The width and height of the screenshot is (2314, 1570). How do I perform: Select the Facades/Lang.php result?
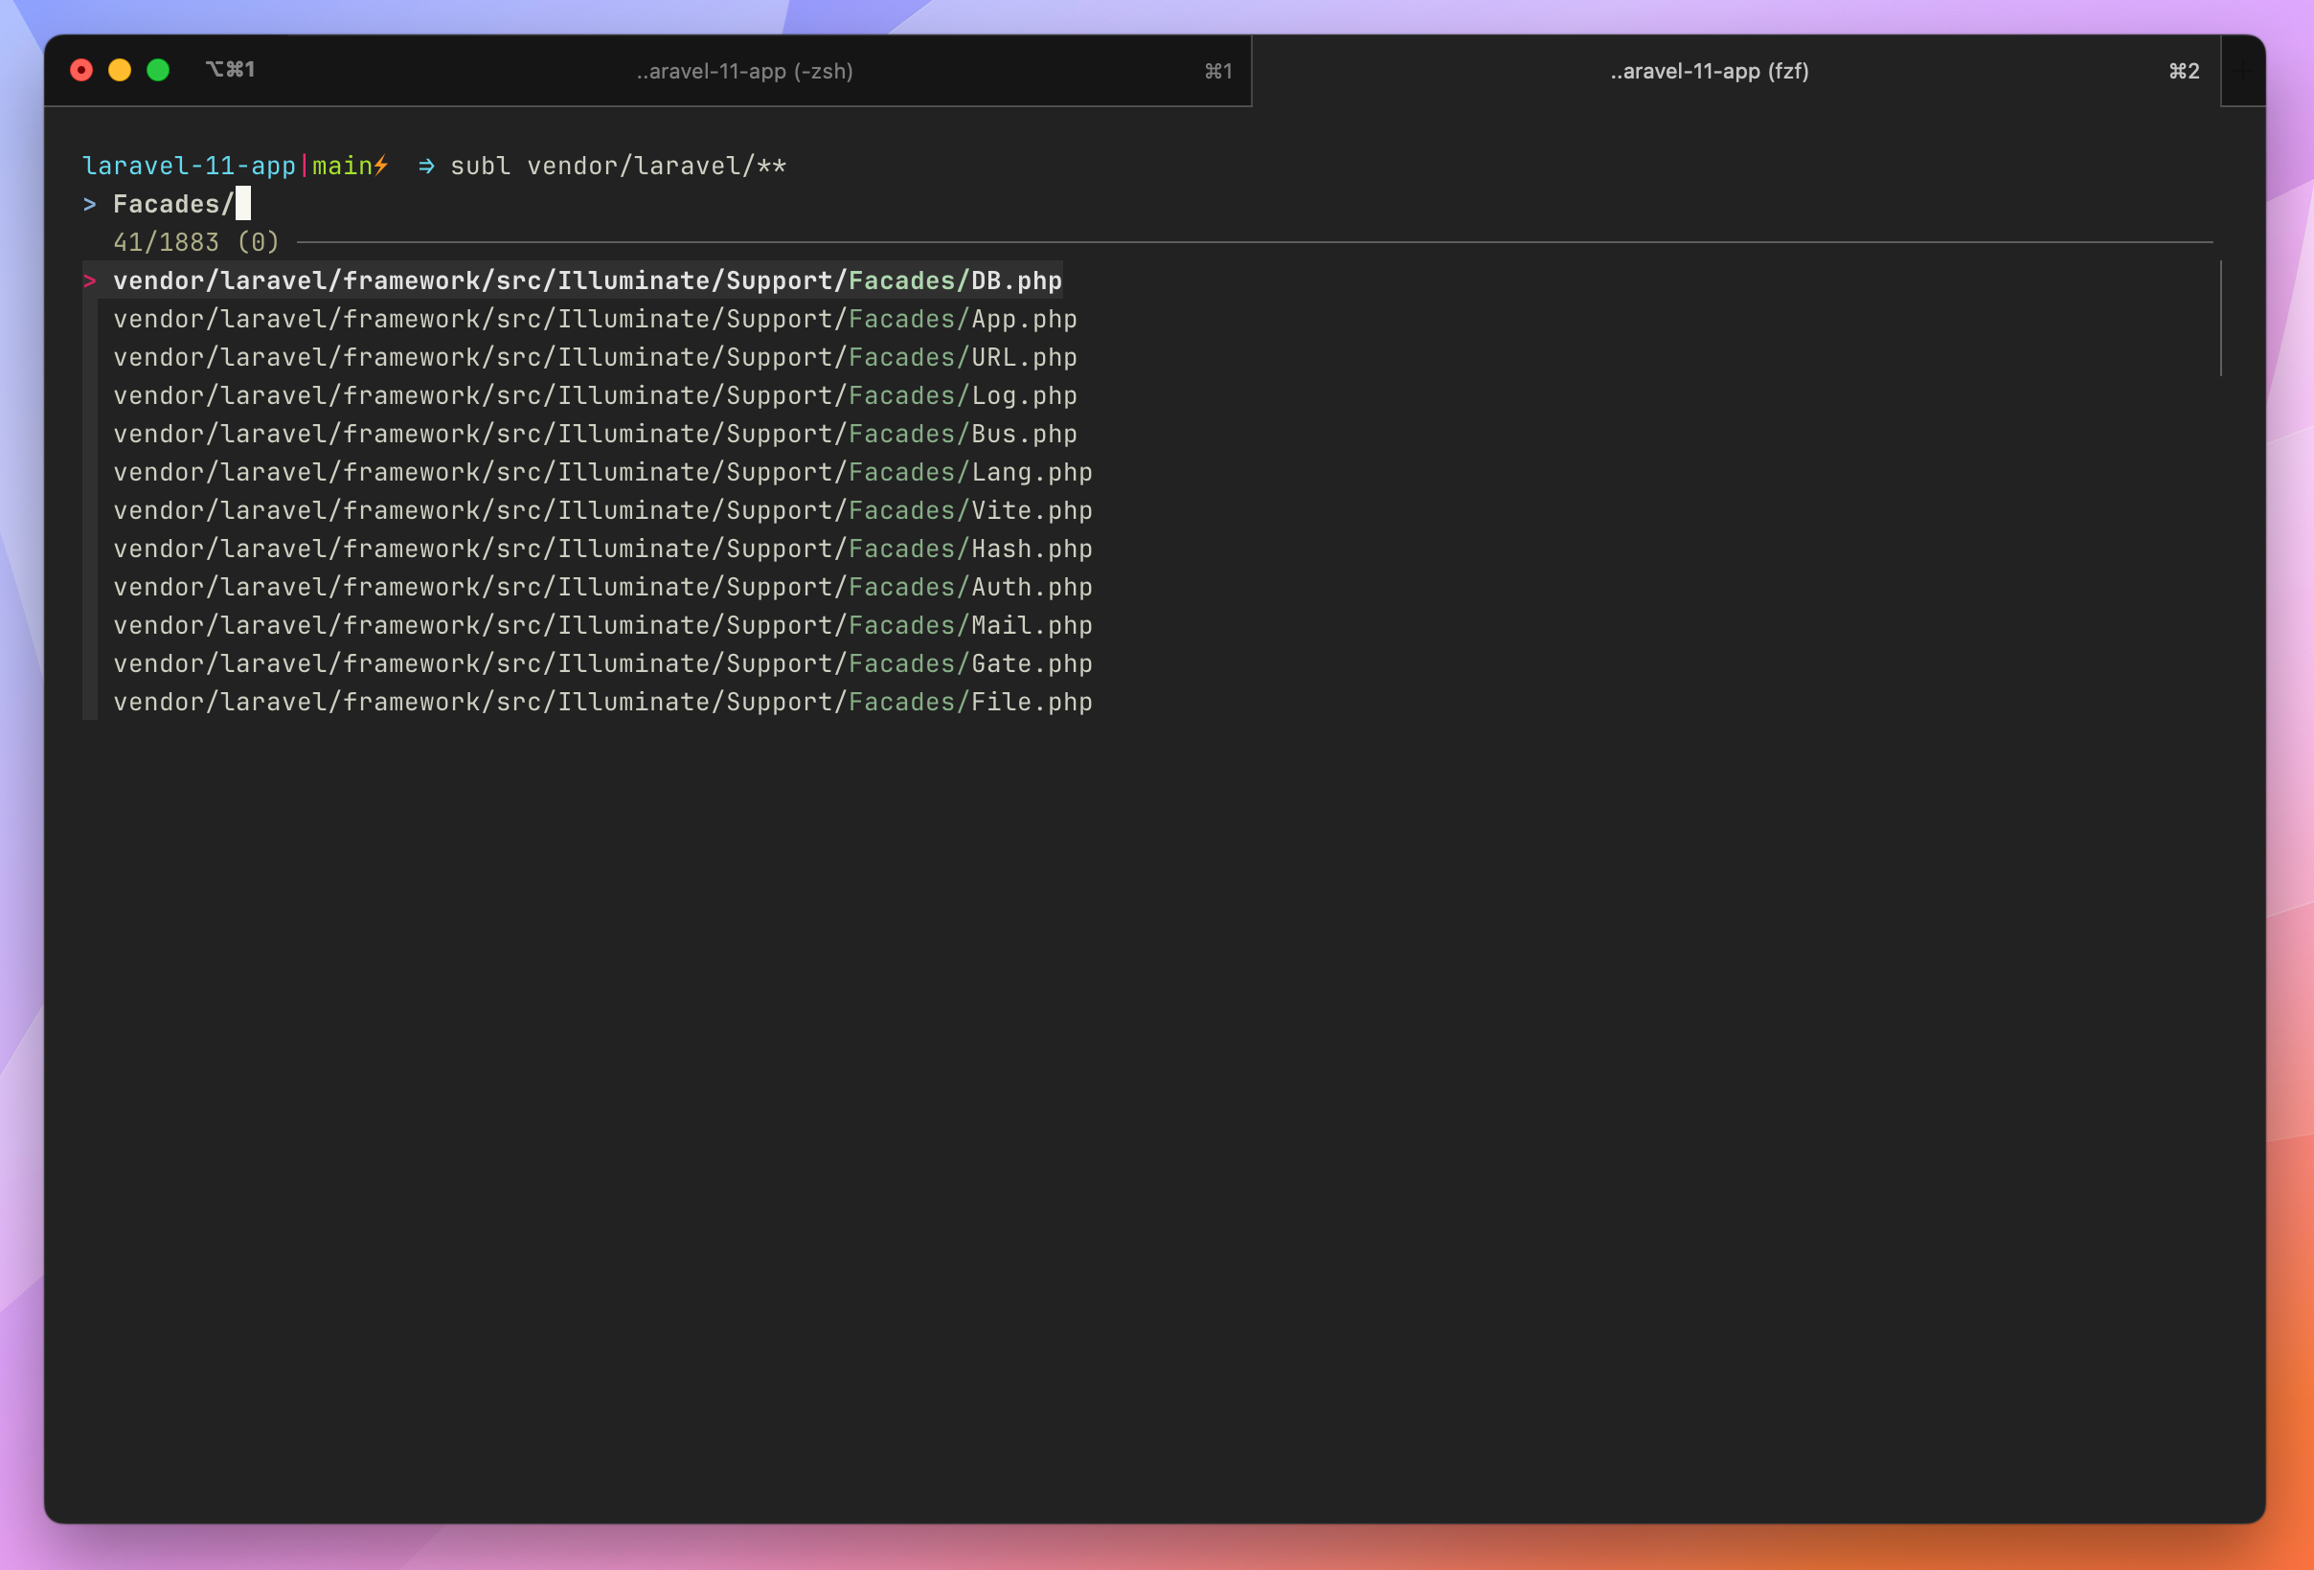pyautogui.click(x=602, y=473)
